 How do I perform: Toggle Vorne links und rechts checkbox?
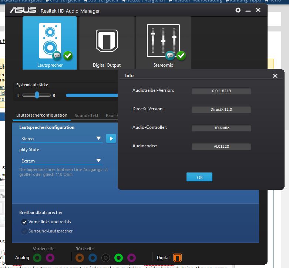coord(24,222)
